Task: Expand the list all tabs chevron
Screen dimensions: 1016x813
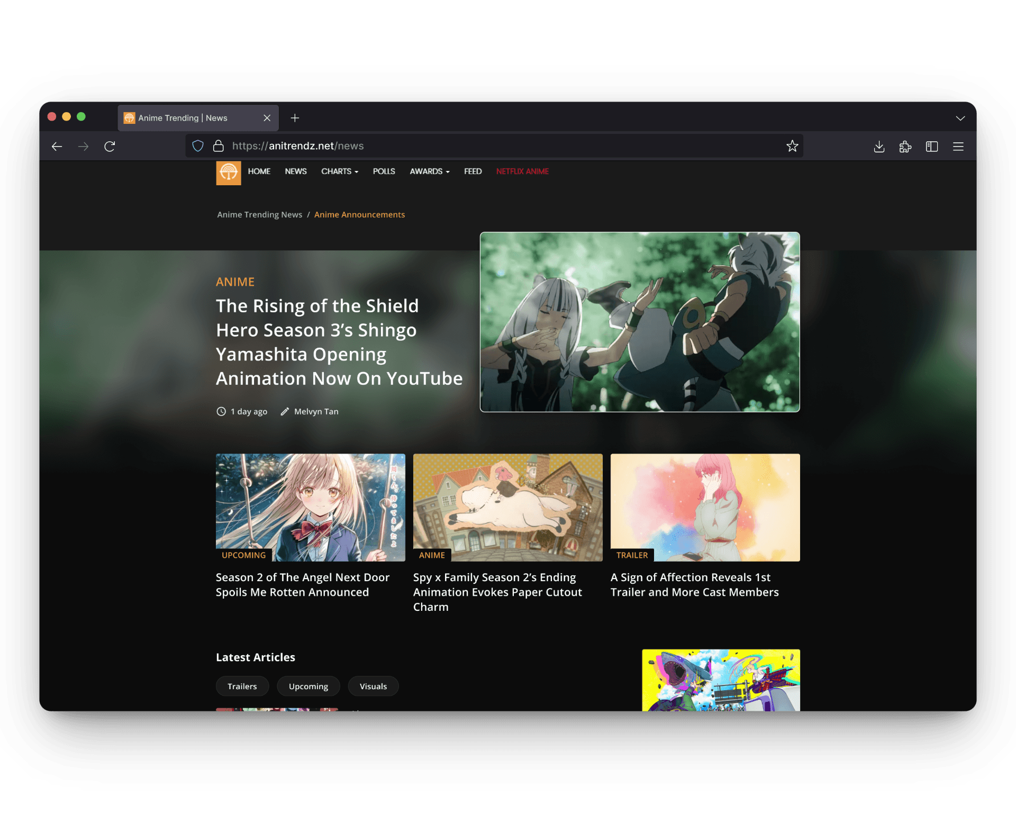Action: click(x=960, y=118)
